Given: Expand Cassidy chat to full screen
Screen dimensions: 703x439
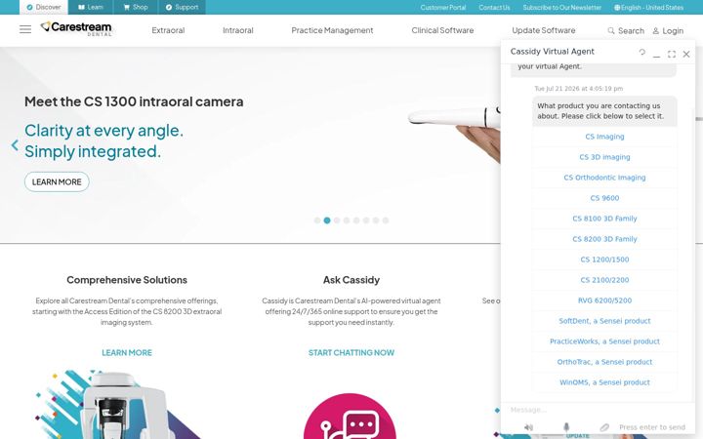Looking at the screenshot, I should pyautogui.click(x=671, y=54).
